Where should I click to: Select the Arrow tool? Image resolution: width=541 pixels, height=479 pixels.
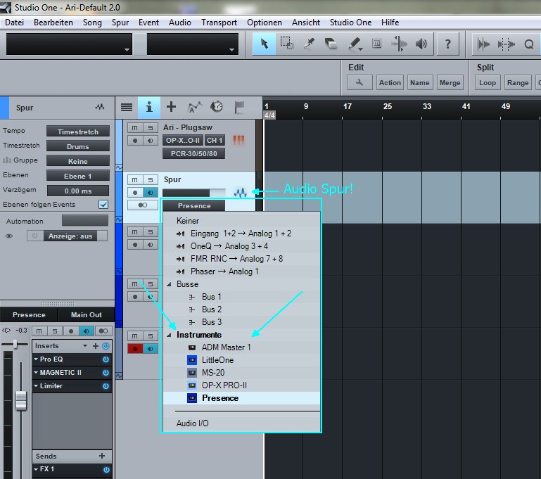(x=265, y=44)
